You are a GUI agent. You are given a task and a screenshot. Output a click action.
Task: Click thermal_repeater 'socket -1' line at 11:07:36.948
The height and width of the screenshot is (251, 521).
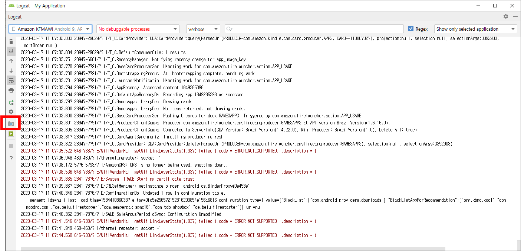click(x=91, y=158)
